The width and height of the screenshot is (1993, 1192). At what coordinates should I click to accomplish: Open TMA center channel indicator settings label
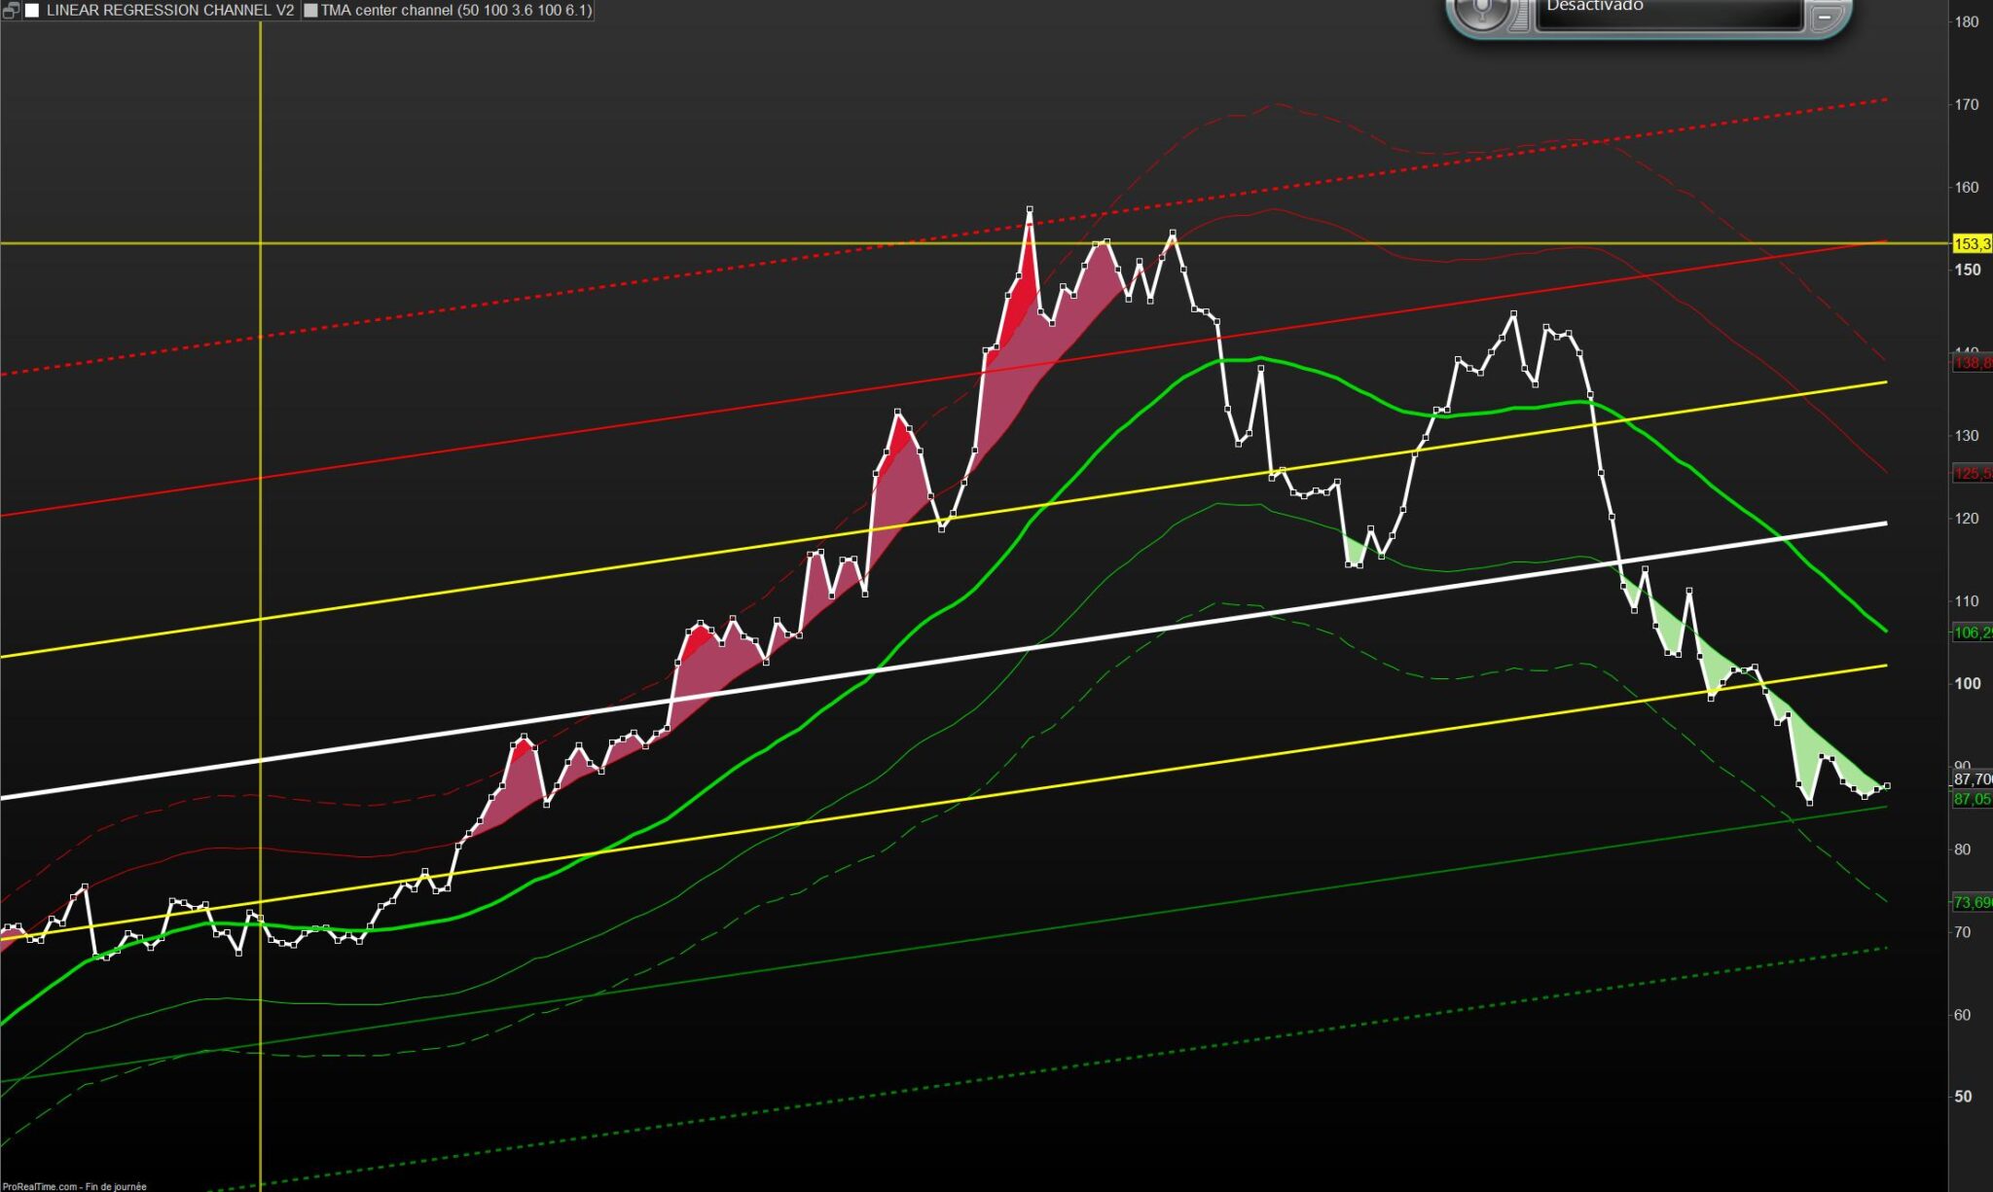point(455,11)
